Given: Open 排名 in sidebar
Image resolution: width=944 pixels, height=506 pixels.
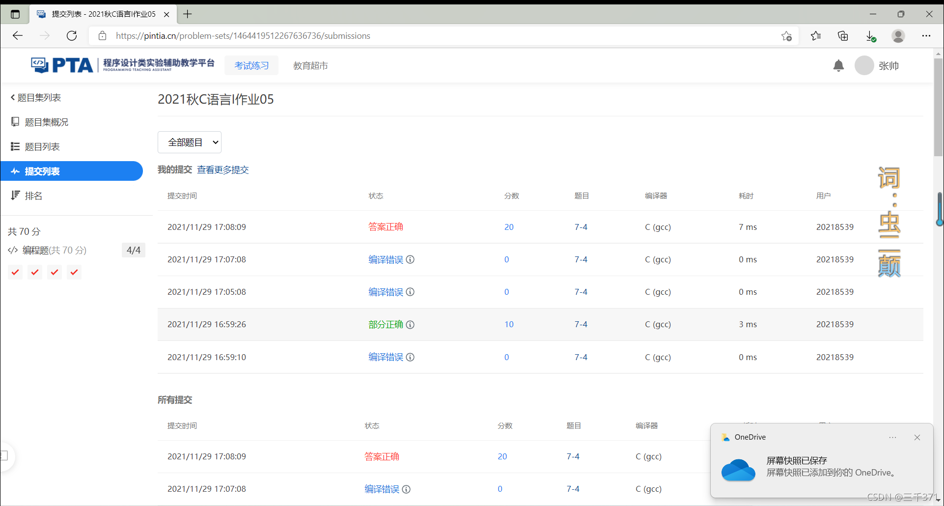Looking at the screenshot, I should tap(27, 196).
